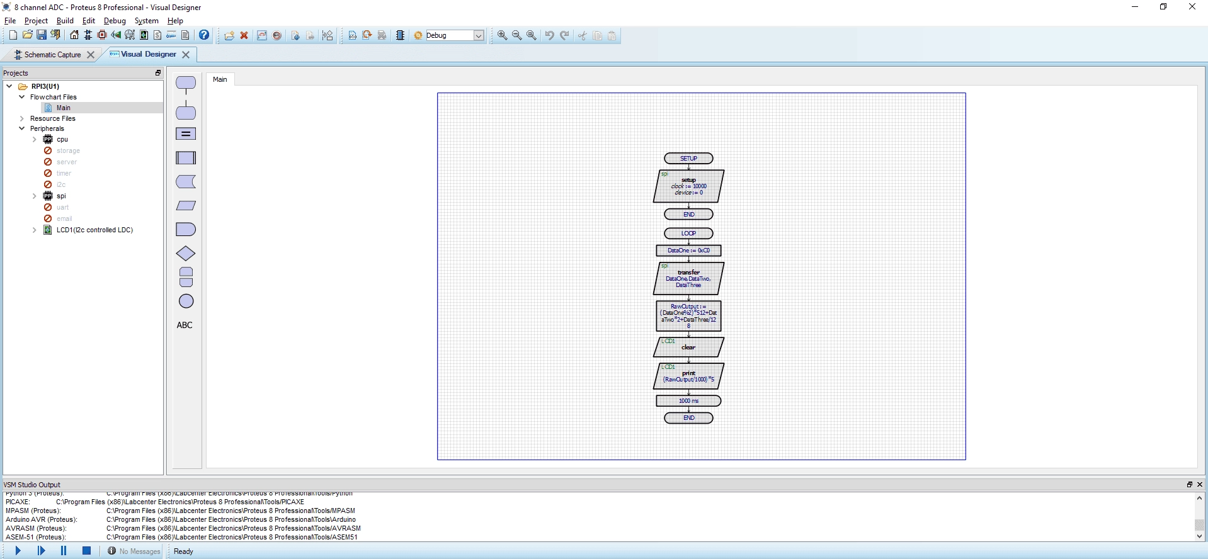Viewport: 1208px width, 559px height.
Task: Expand the LCD1 peripheral node
Action: [x=35, y=230]
